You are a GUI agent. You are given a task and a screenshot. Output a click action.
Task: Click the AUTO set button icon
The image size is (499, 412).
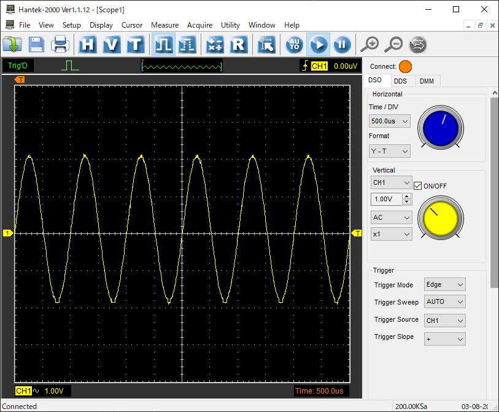pos(295,44)
